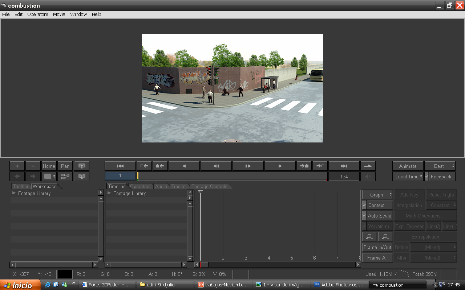Click the Frame All button
Image resolution: width=465 pixels, height=290 pixels.
click(377, 258)
